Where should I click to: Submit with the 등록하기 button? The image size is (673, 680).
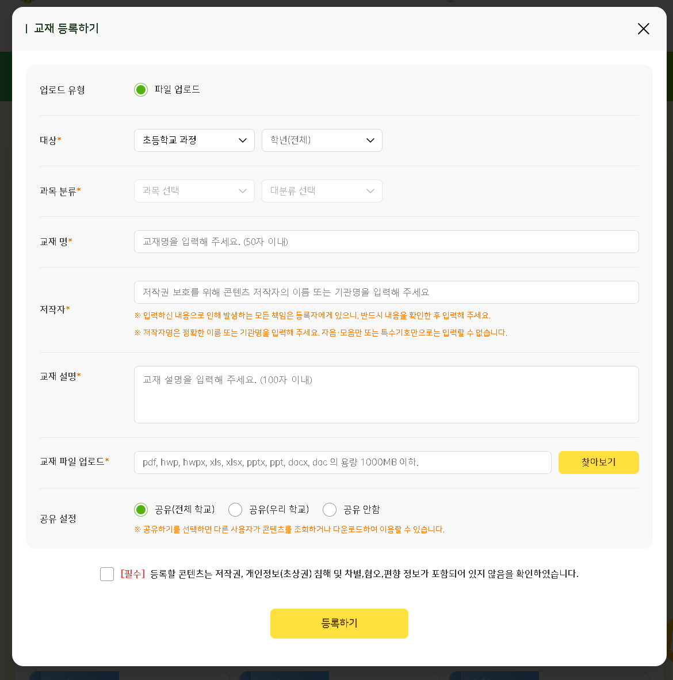(x=339, y=624)
